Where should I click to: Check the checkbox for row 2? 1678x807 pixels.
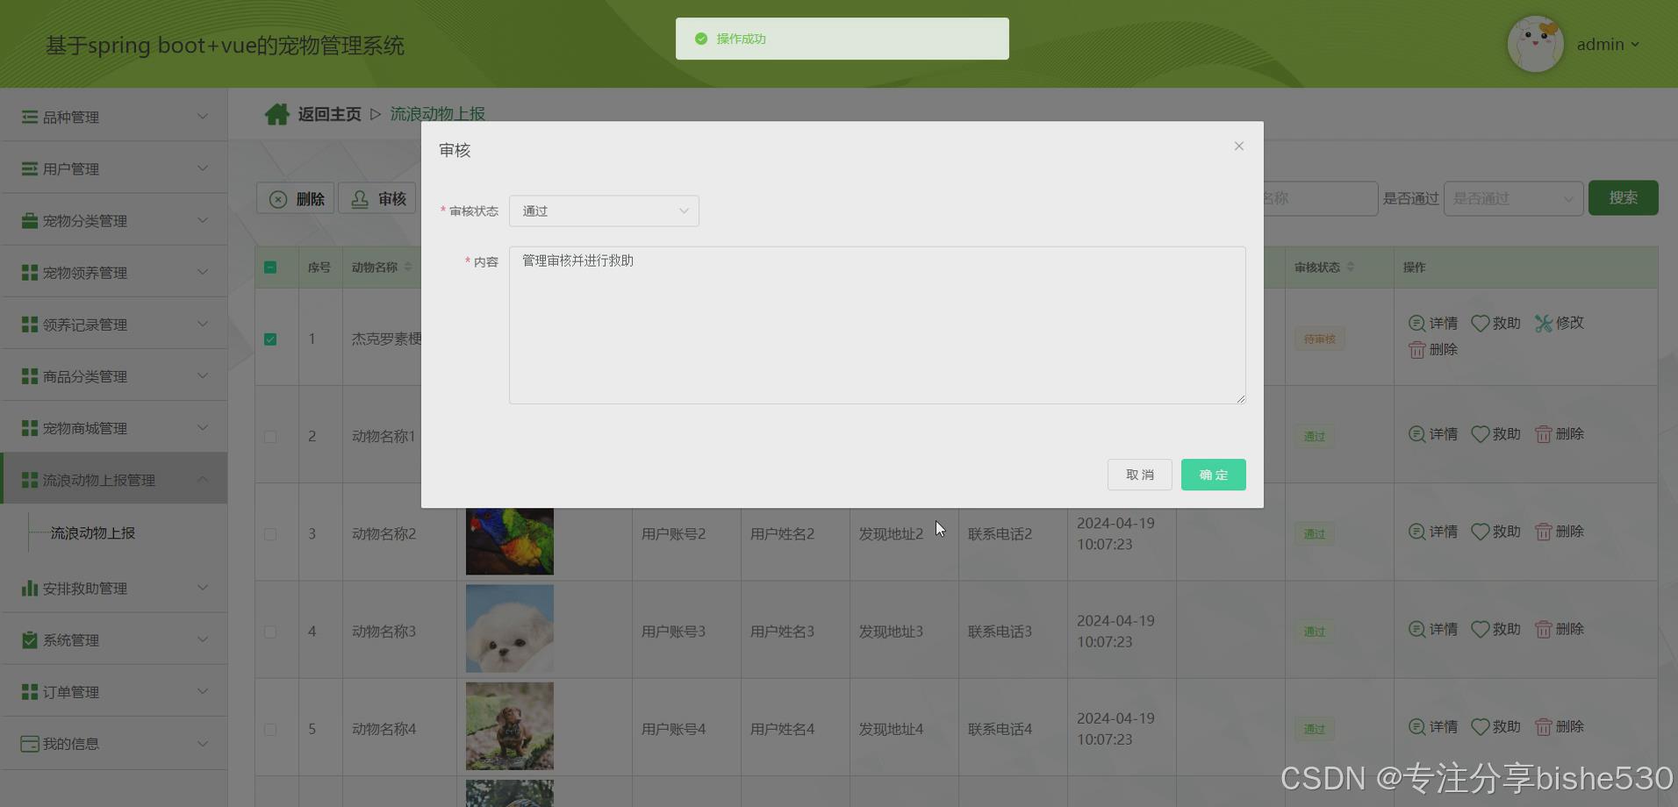click(270, 437)
